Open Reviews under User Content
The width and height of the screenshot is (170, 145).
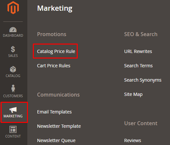[x=133, y=140]
